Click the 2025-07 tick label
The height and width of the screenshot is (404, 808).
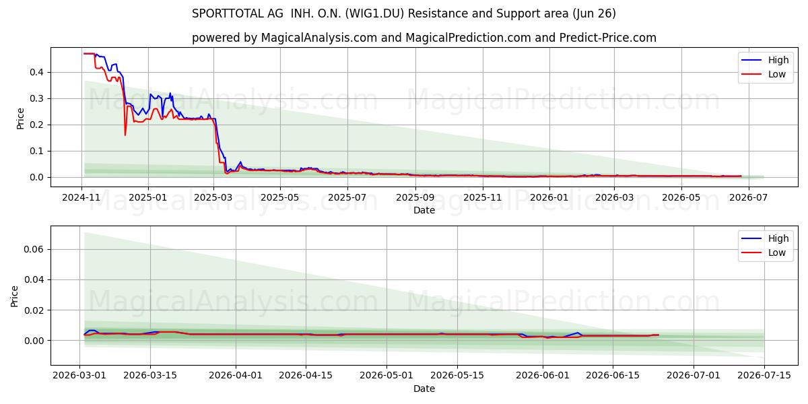tap(348, 197)
